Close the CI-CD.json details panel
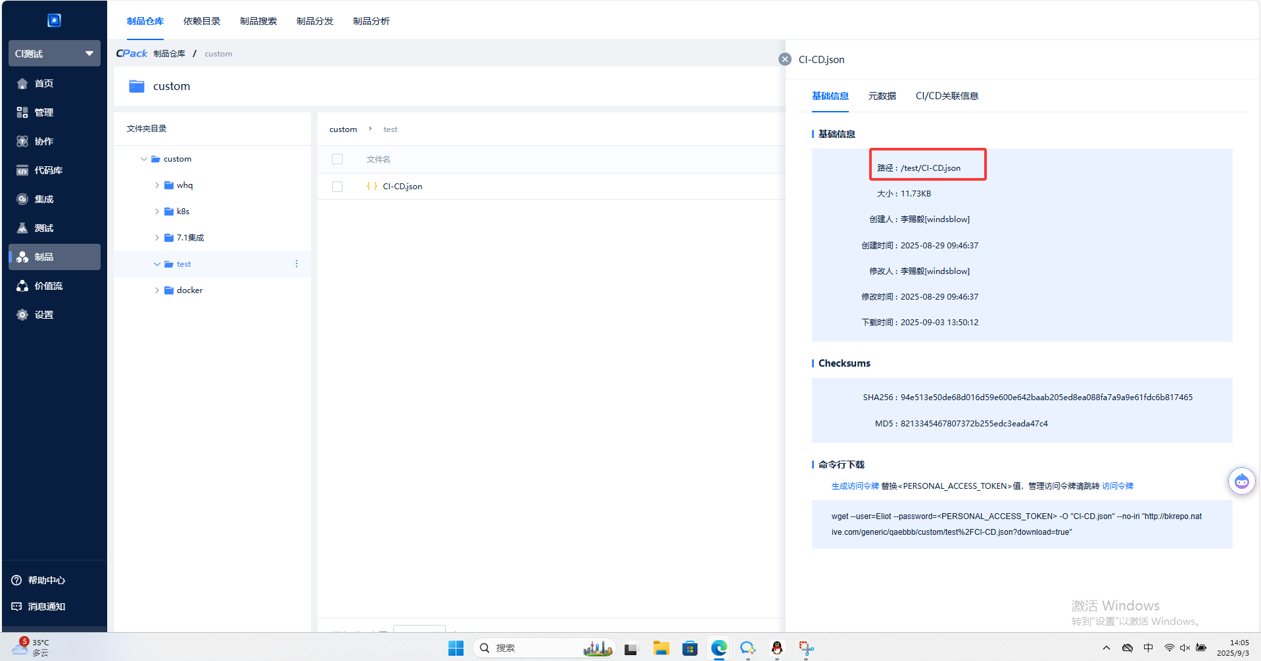 tap(784, 59)
